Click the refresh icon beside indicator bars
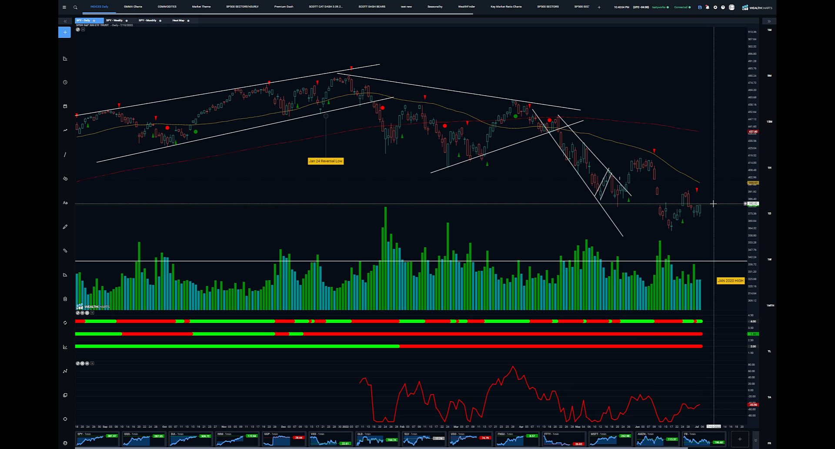Viewport: 835px width, 449px height. point(65,323)
